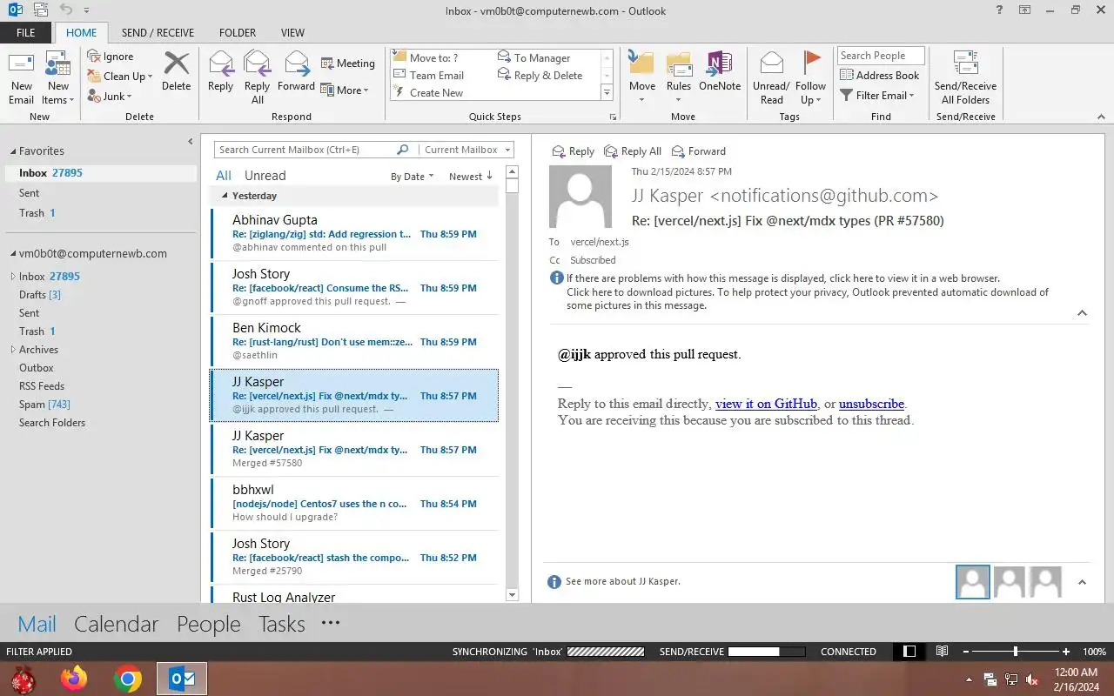Open the FILE tab
This screenshot has width=1114, height=696.
pyautogui.click(x=26, y=33)
